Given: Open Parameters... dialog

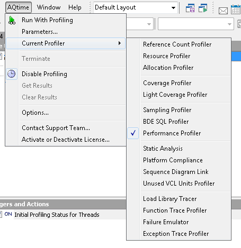Looking at the screenshot, I should click(66, 32).
